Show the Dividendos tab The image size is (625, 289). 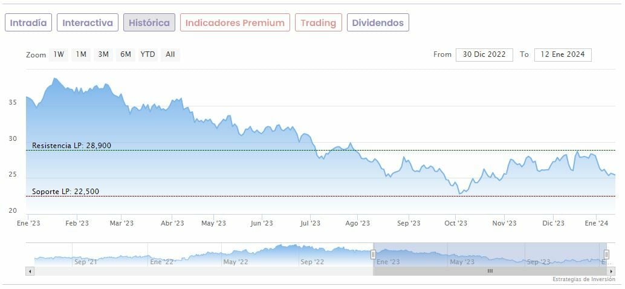(378, 23)
